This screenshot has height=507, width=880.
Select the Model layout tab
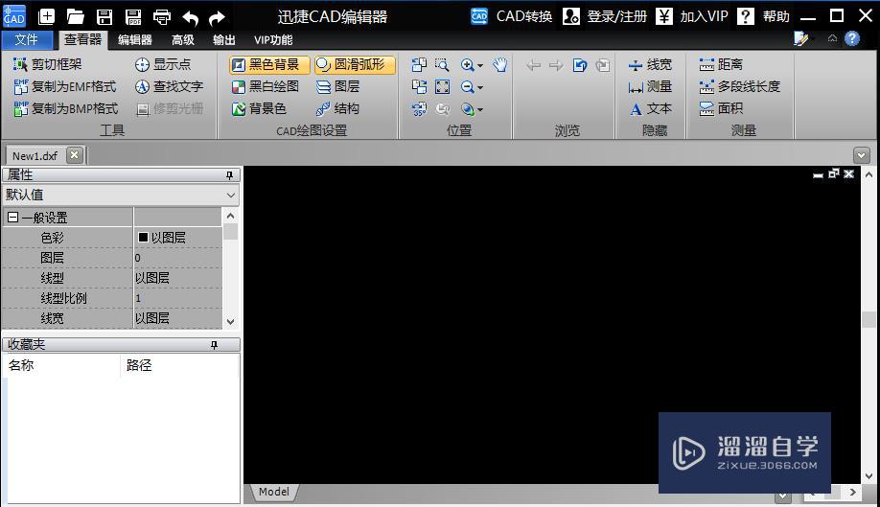[274, 492]
